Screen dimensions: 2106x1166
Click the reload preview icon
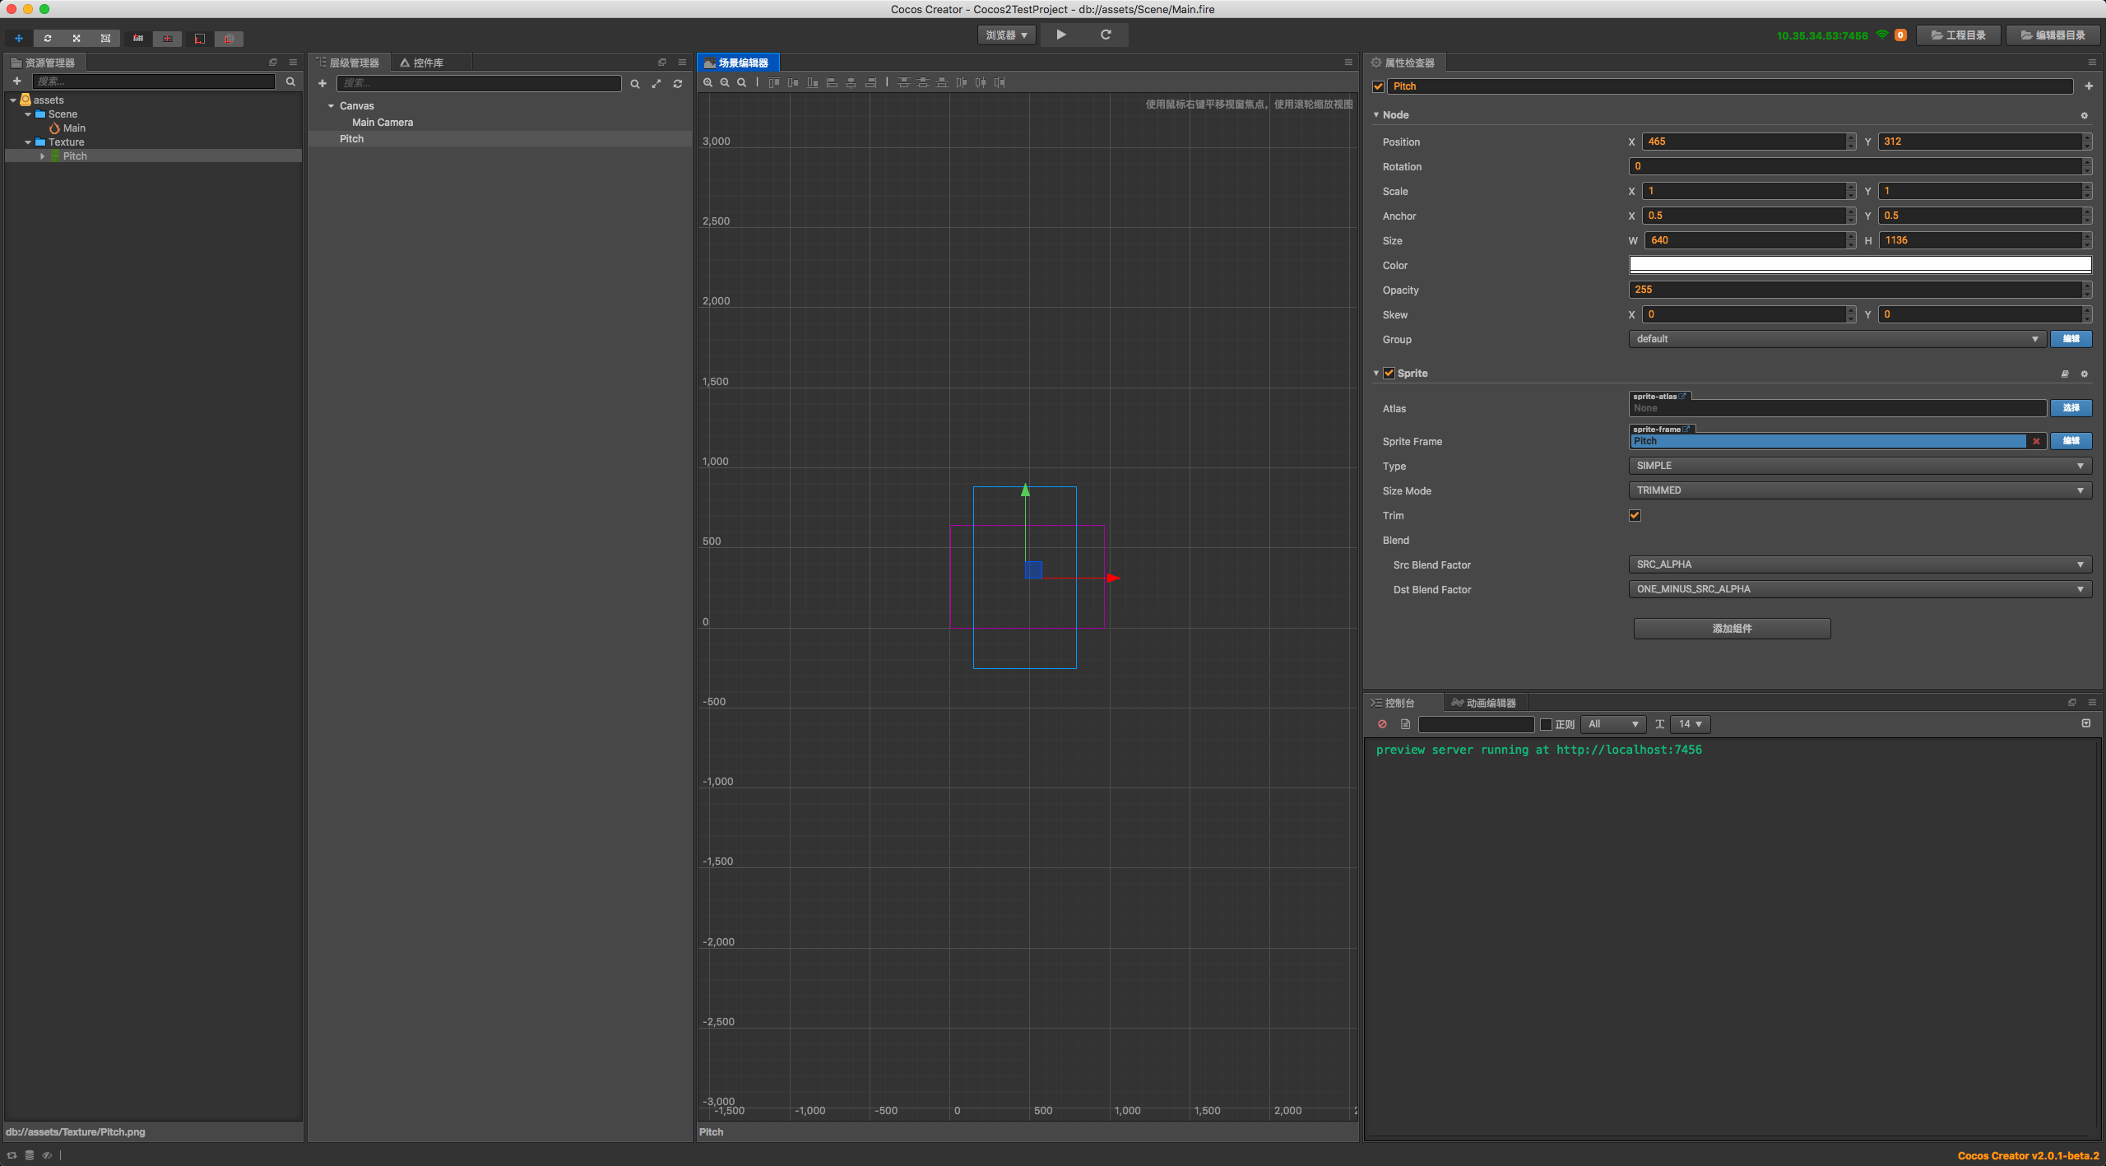pyautogui.click(x=1106, y=35)
